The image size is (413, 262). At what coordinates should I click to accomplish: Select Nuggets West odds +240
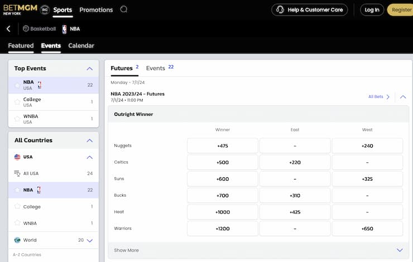367,145
